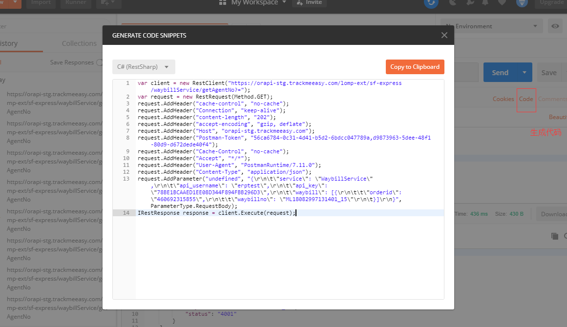
Task: Click the "content-length" "202" header line
Action: coord(207,118)
